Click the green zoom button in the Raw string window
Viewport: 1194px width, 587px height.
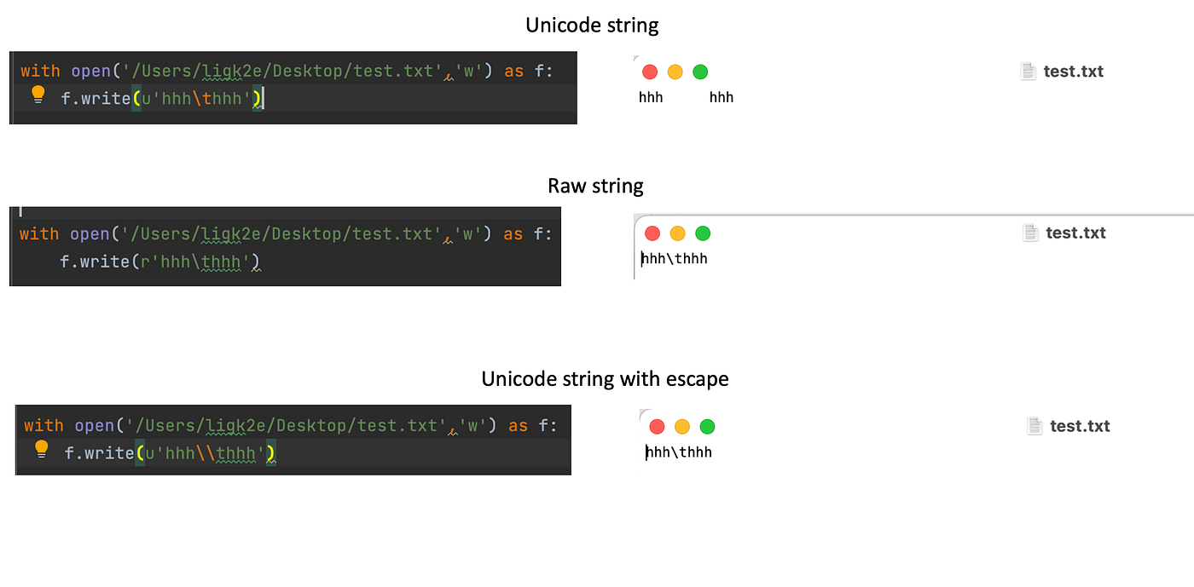[x=702, y=232]
